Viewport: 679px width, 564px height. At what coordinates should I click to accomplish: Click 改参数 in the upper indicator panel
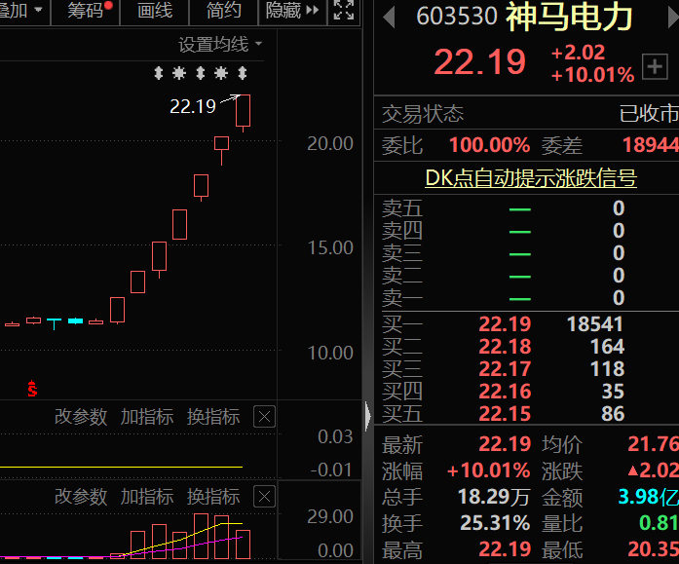click(x=81, y=417)
